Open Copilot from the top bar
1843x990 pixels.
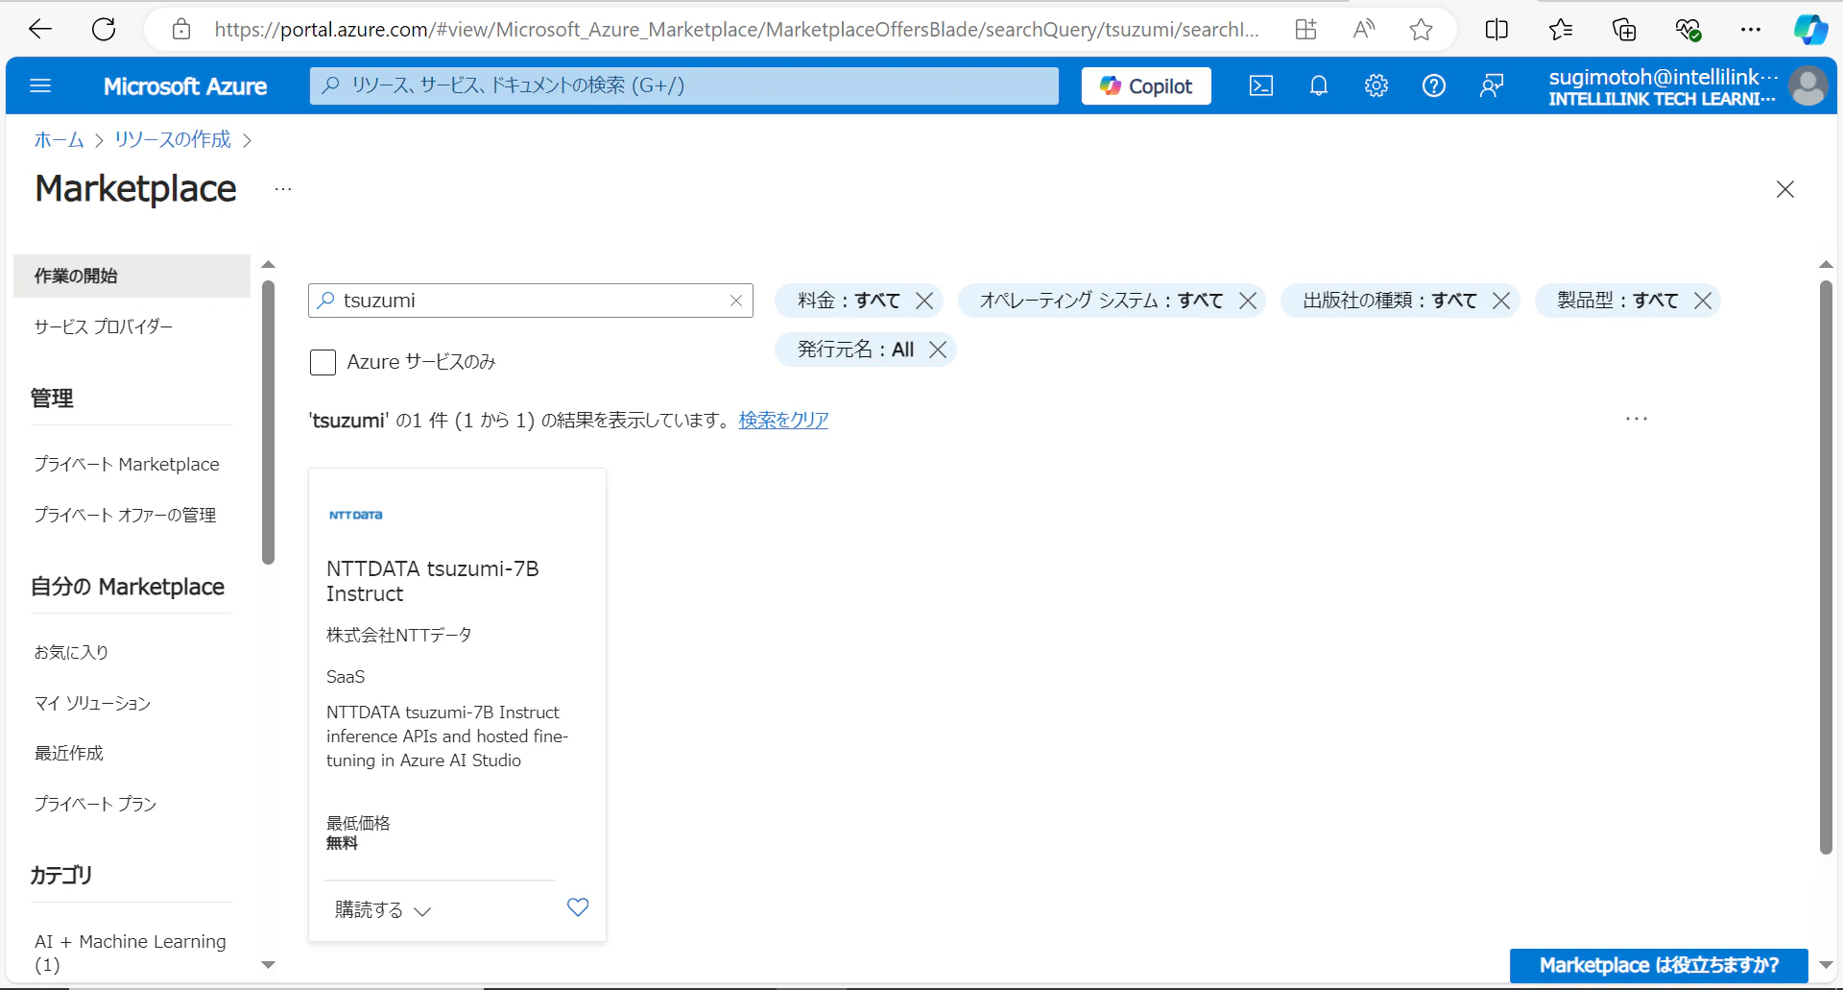(x=1145, y=85)
